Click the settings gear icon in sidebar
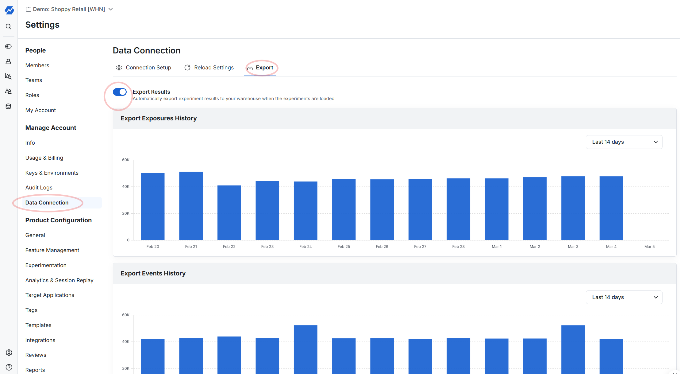Image resolution: width=680 pixels, height=374 pixels. (x=9, y=353)
